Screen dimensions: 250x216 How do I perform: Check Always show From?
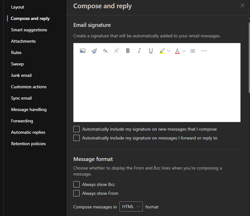tap(76, 193)
